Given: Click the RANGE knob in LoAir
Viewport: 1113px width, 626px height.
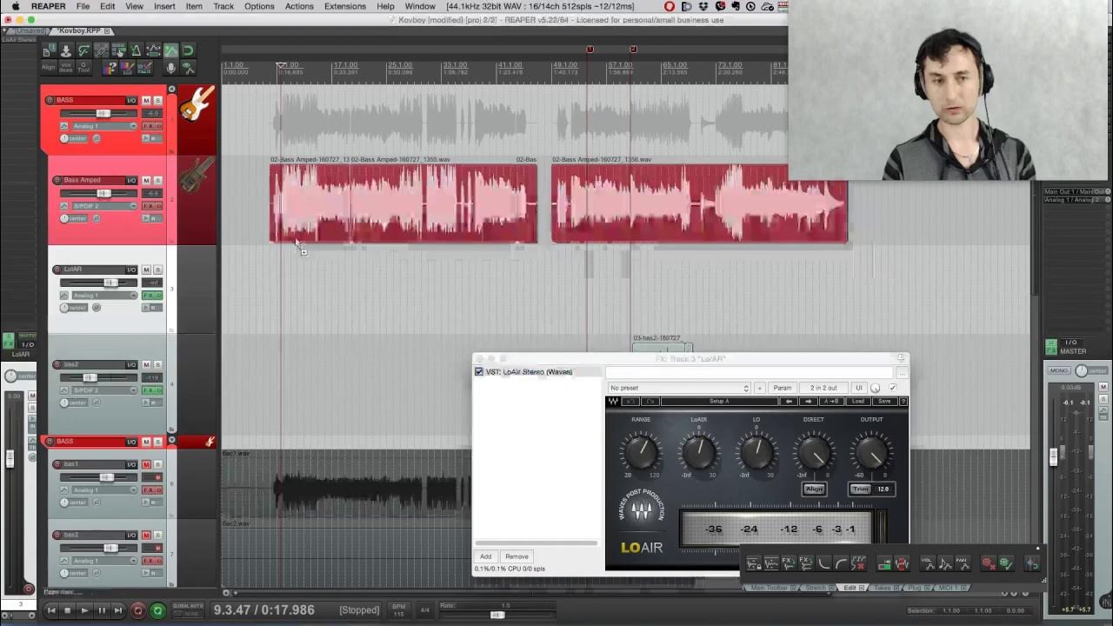Looking at the screenshot, I should (642, 451).
